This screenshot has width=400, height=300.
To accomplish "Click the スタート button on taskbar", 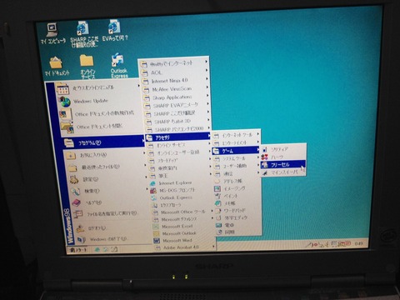I will click(x=77, y=250).
